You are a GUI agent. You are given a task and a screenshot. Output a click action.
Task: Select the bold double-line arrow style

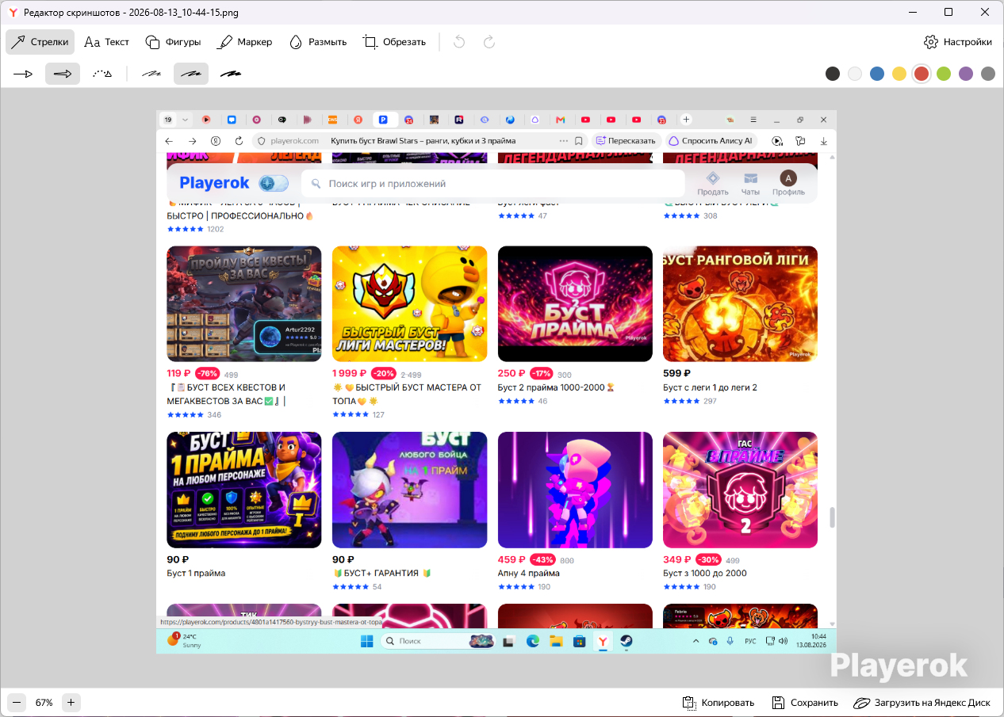click(63, 74)
